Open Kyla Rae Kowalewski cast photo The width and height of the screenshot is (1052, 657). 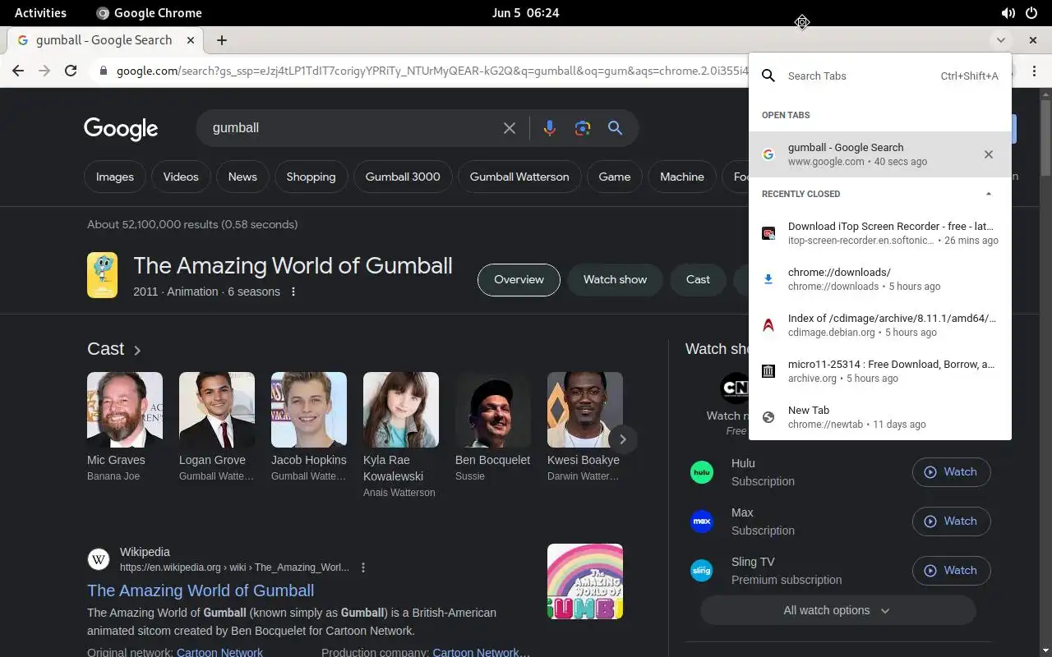point(401,410)
